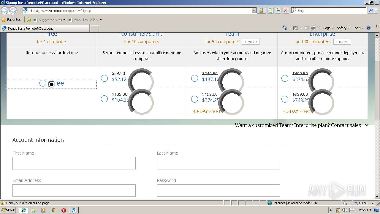380x214 pixels.
Task: Click the RSS Feeds icon
Action: tap(295, 28)
